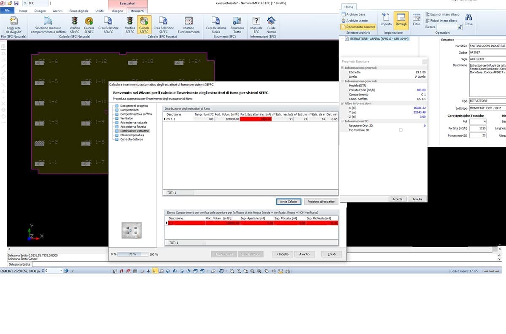Click Avvia Calcolo button
The image size is (506, 334).
pyautogui.click(x=289, y=202)
